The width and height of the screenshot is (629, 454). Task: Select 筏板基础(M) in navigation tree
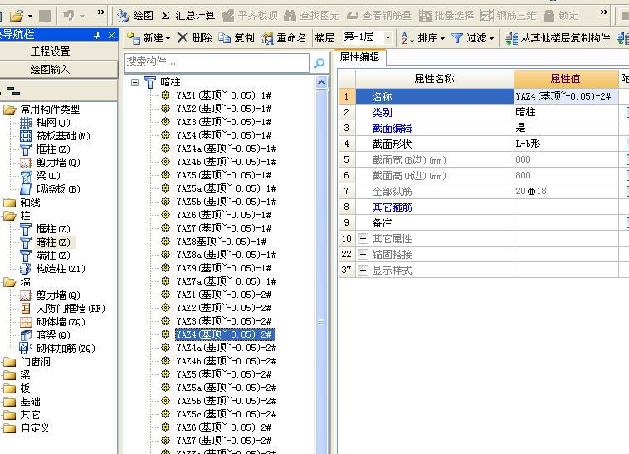[62, 136]
